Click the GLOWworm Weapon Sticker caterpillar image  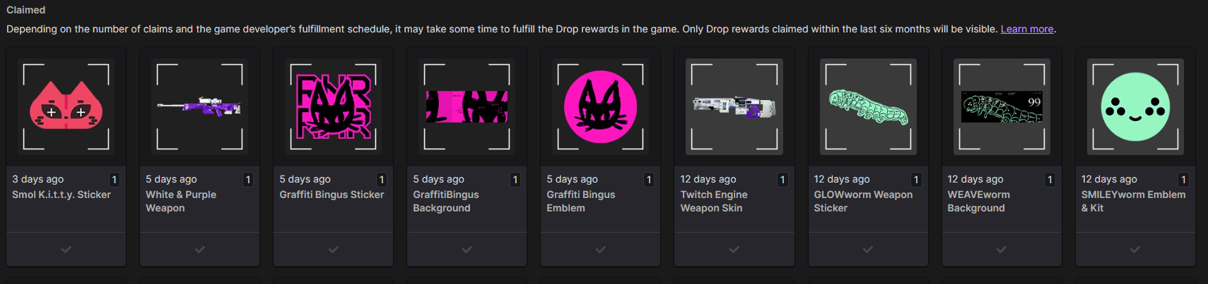(x=868, y=107)
